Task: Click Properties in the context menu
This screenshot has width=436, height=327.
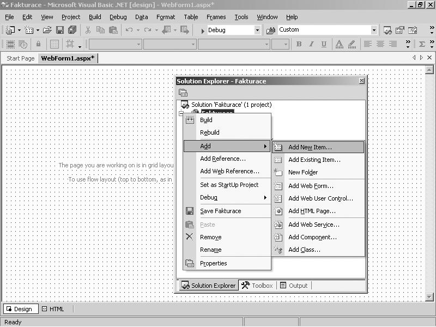Action: tap(227, 263)
